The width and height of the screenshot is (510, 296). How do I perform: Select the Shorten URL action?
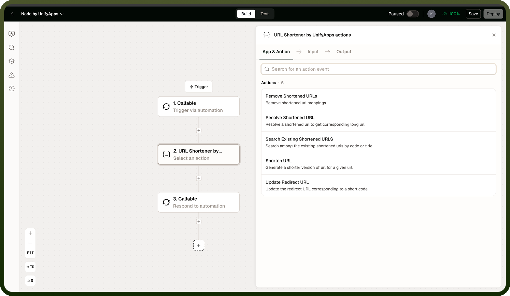pyautogui.click(x=378, y=164)
